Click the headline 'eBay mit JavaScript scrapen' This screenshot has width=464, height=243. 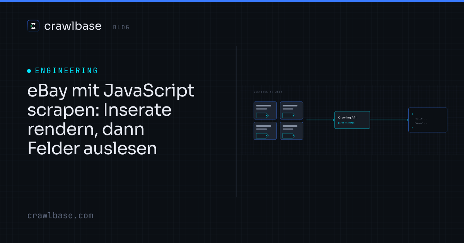(111, 120)
